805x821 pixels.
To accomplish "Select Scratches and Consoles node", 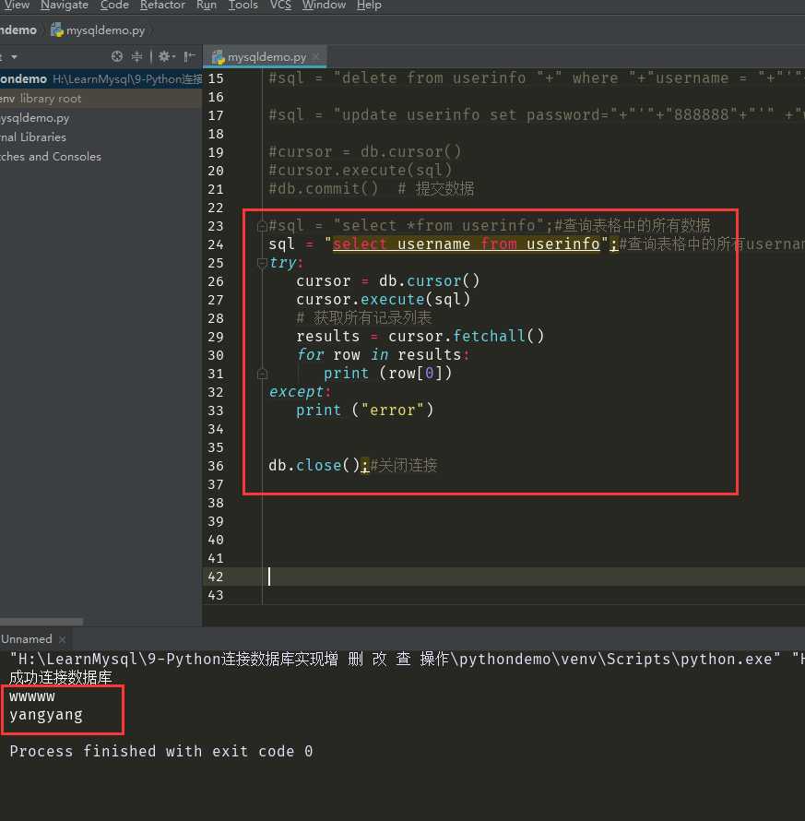I will click(51, 157).
